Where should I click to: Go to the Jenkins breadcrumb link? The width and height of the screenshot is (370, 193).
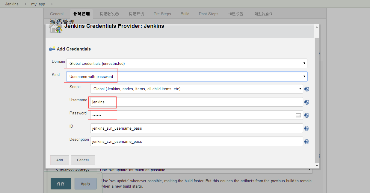pyautogui.click(x=12, y=4)
